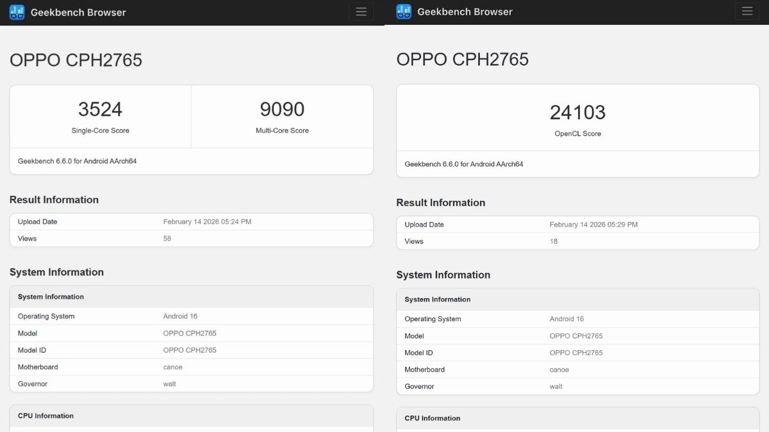Image resolution: width=769 pixels, height=432 pixels.
Task: Click the Views count of 18
Action: [554, 241]
